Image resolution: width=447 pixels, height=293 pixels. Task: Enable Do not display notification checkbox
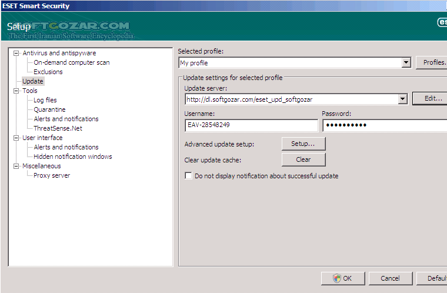[188, 176]
